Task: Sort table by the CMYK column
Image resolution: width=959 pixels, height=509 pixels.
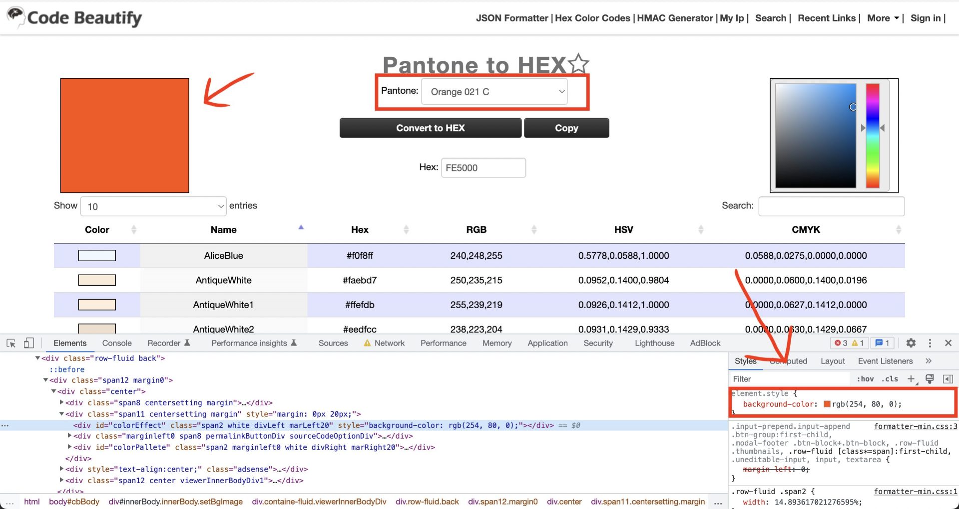Action: tap(898, 230)
